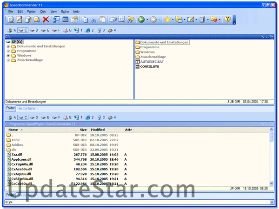Sort file list by Modified column header
The height and width of the screenshot is (209, 279).
click(x=105, y=130)
